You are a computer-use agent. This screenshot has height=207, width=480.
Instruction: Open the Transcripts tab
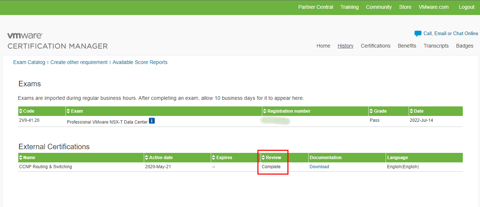(436, 46)
